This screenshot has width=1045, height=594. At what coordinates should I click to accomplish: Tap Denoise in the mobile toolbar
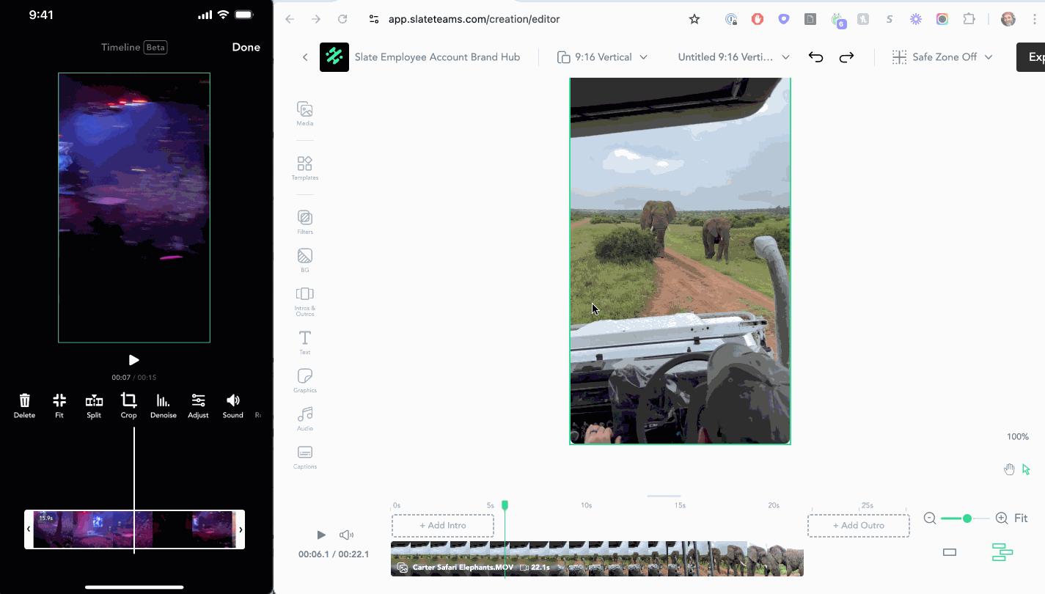164,405
